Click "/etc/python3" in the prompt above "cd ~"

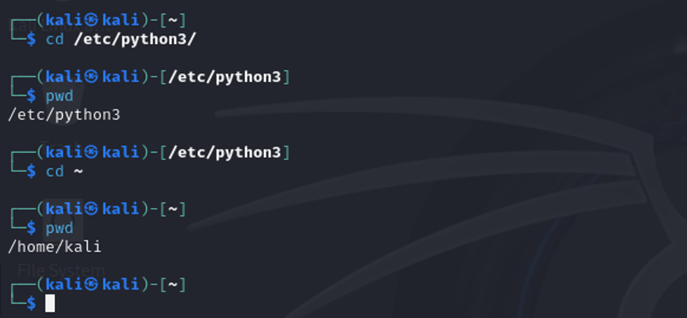[224, 152]
